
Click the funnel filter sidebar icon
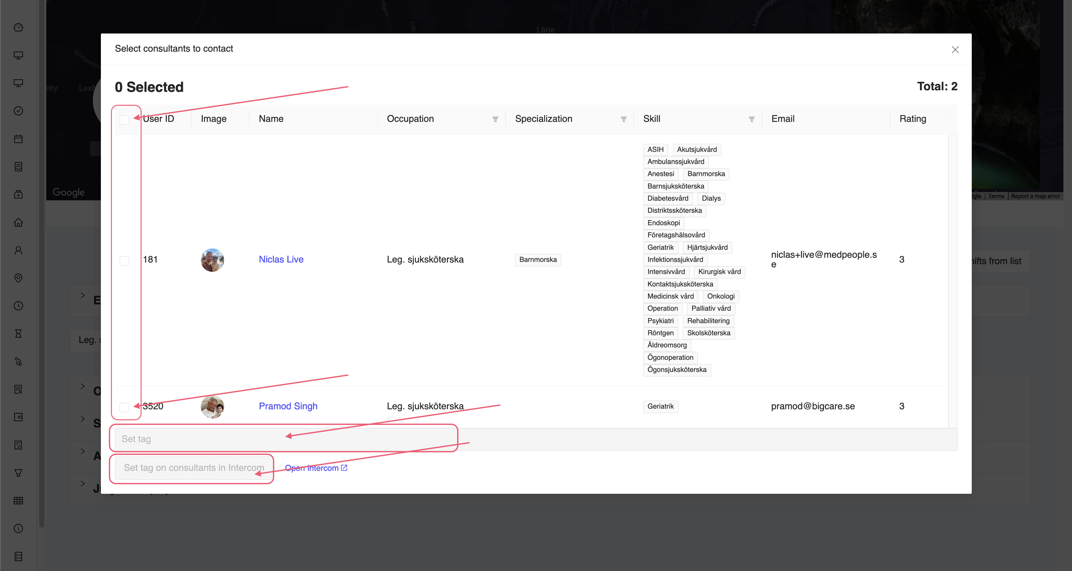tap(18, 473)
